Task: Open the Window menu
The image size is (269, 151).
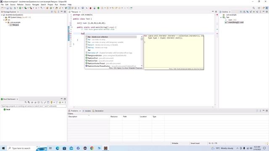Action: (63, 5)
